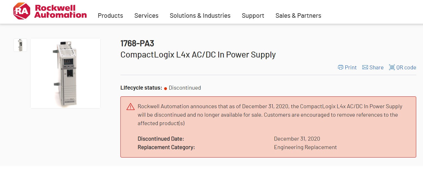The image size is (423, 175).
Task: Open the Services menu
Action: pos(146,16)
